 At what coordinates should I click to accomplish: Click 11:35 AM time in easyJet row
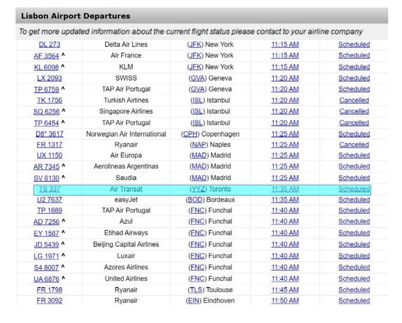[285, 200]
